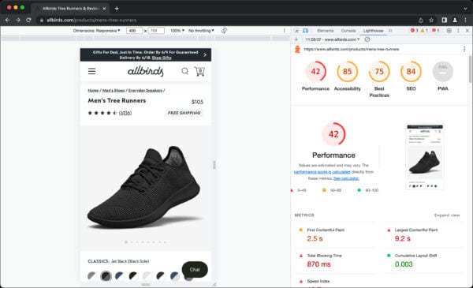473x288 pixels.
Task: Open the DevTools settings gear
Action: [449, 31]
